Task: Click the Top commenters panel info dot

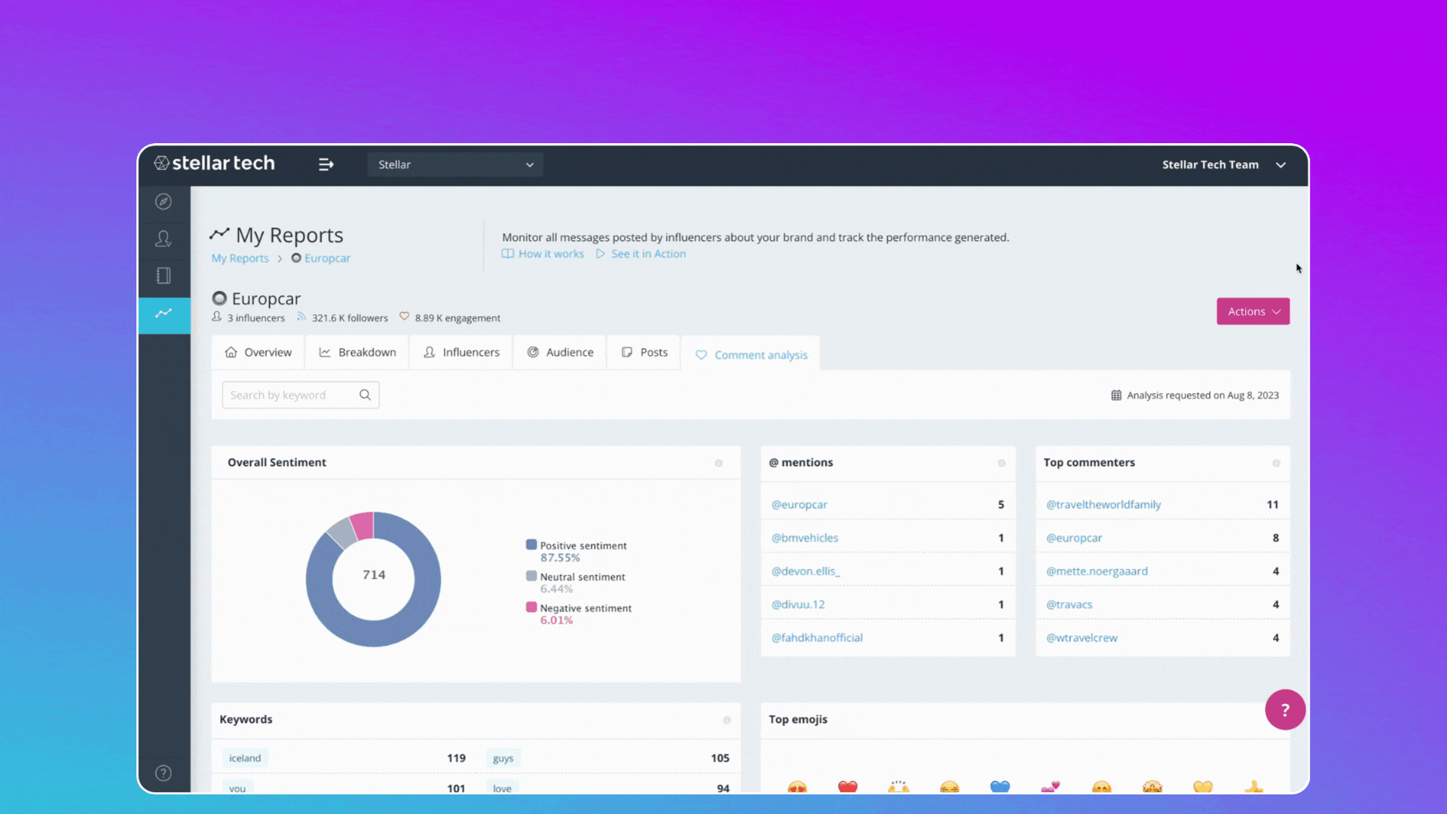Action: (x=1276, y=464)
